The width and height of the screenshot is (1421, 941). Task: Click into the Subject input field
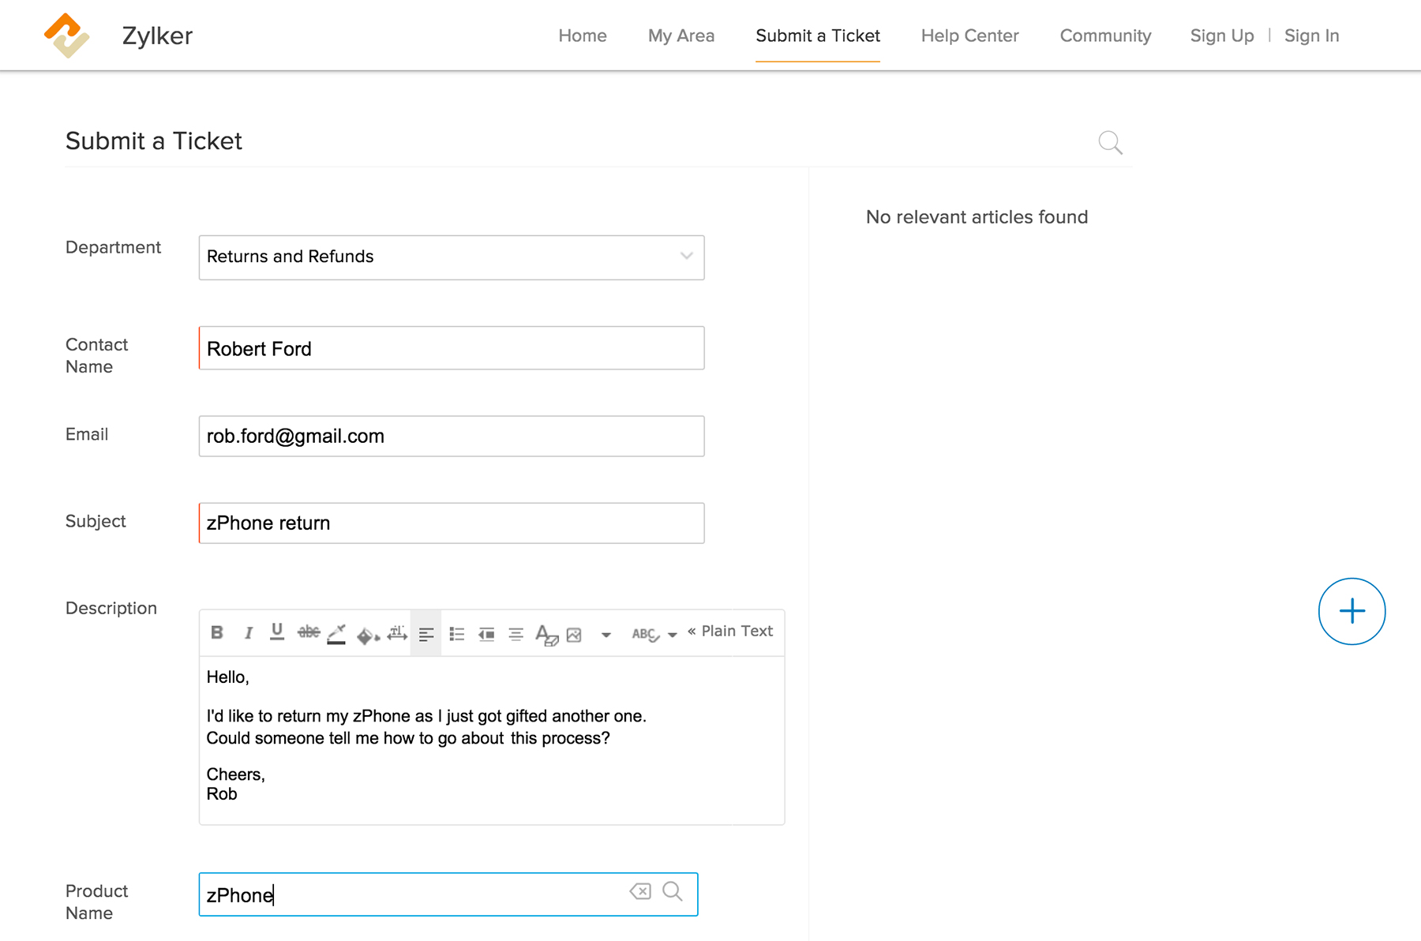point(452,523)
